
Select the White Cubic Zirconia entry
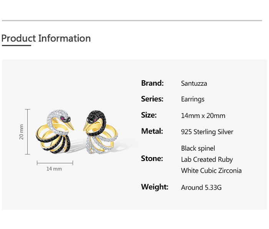coord(211,171)
